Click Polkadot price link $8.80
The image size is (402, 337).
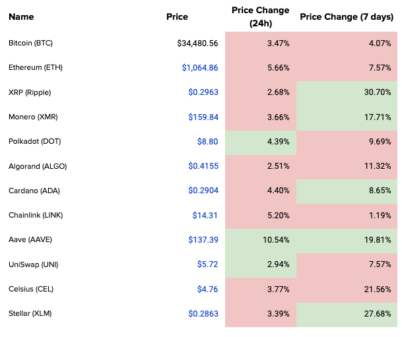pos(207,141)
